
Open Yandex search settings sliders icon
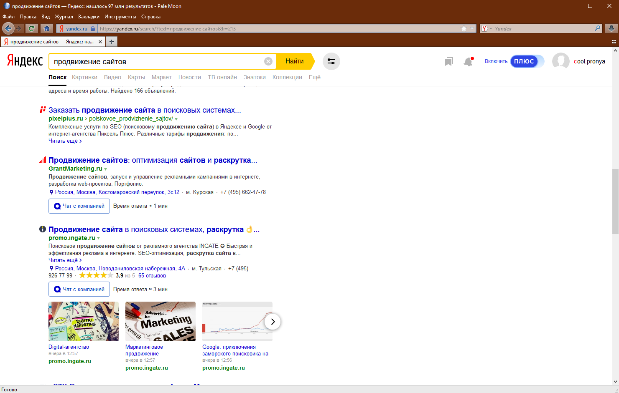click(x=331, y=61)
